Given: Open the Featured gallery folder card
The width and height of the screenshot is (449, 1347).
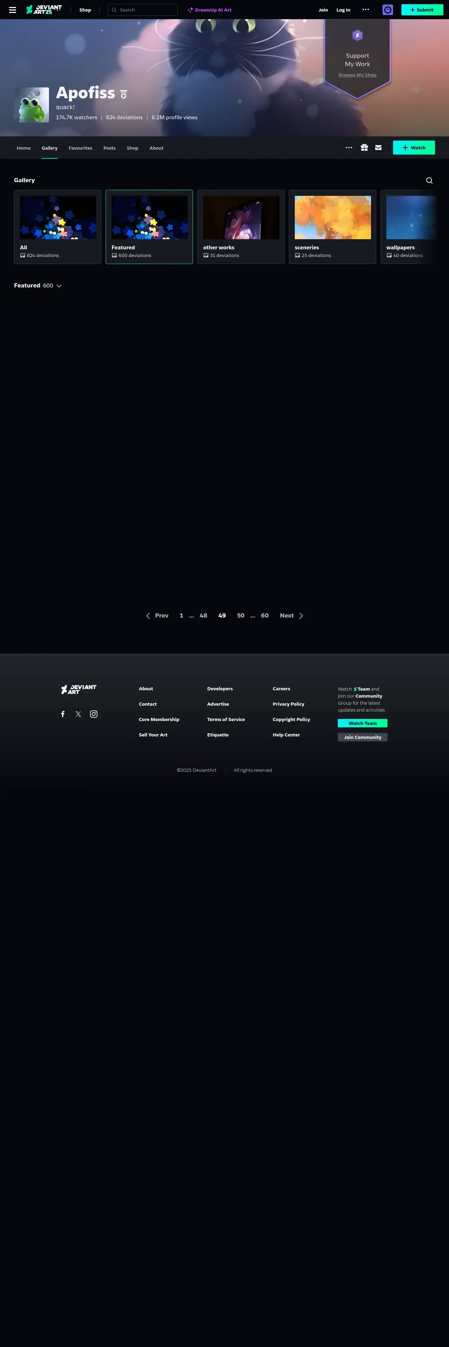Looking at the screenshot, I should tap(149, 227).
